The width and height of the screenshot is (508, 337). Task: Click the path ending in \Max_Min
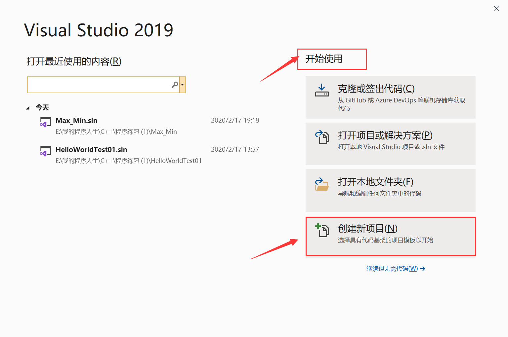pos(116,132)
